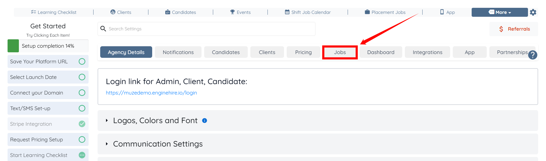Click the blue help question mark icon

point(533,55)
